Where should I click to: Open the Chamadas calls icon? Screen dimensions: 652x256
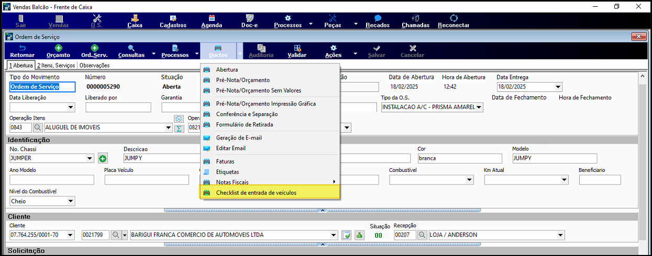coord(415,21)
